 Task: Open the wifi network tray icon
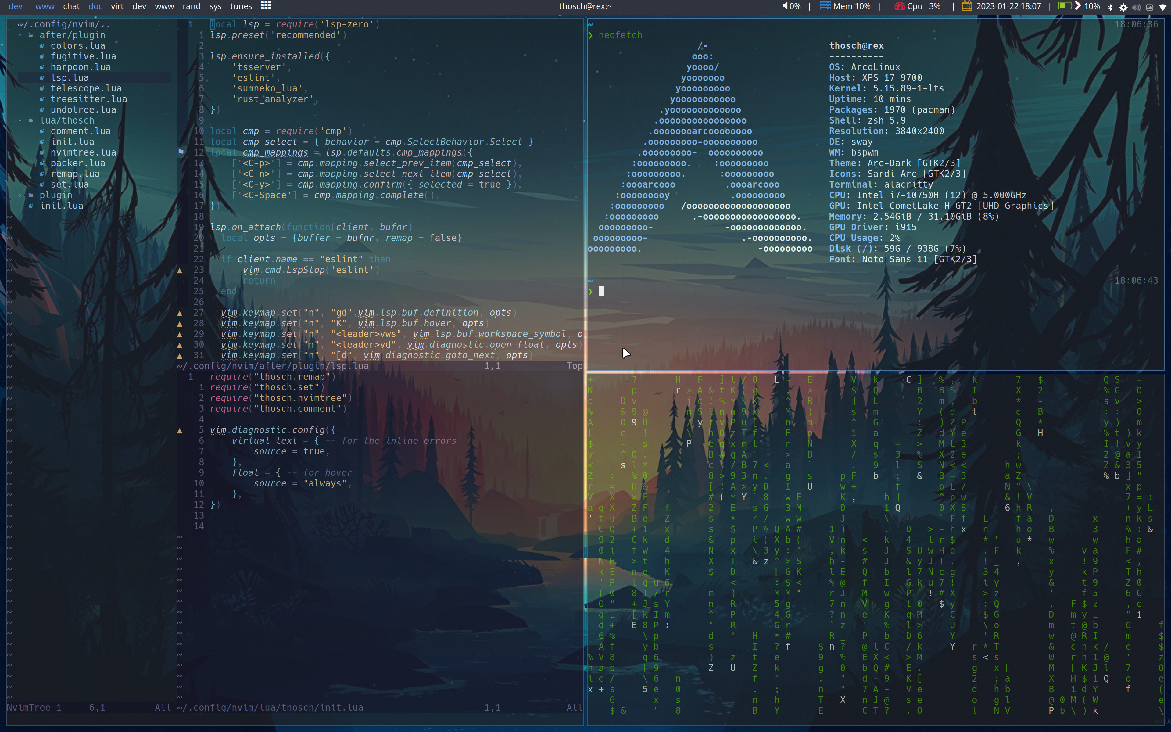click(x=1162, y=7)
